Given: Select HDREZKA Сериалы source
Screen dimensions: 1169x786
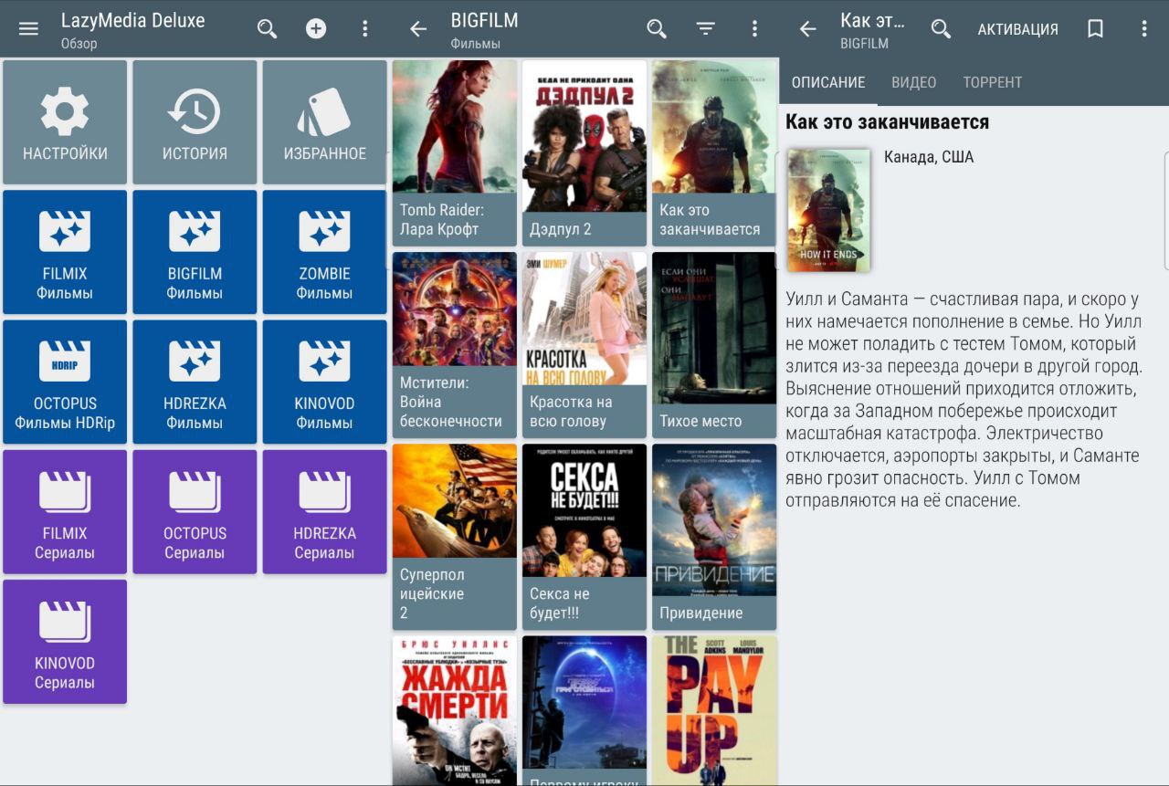Looking at the screenshot, I should coord(324,511).
